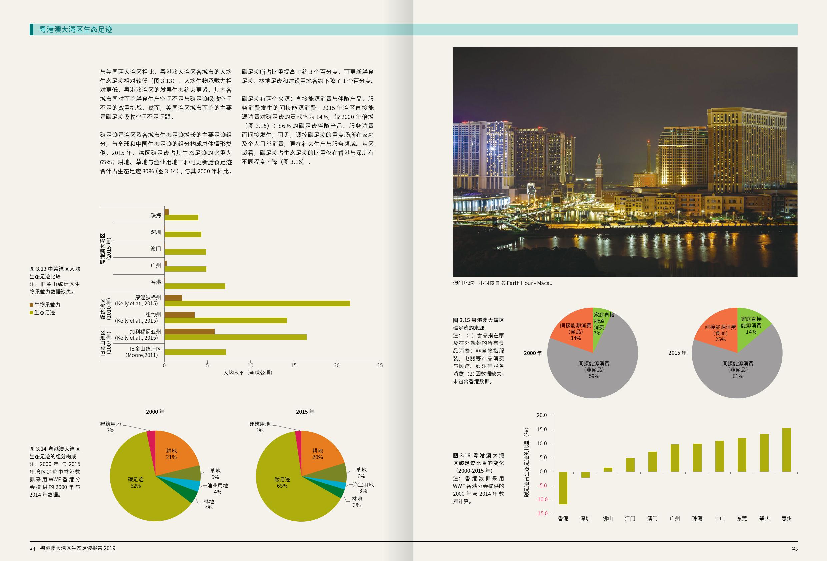Click the olive 生态足迹 legend swatch
Screen dimensions: 827x561
pos(31,313)
